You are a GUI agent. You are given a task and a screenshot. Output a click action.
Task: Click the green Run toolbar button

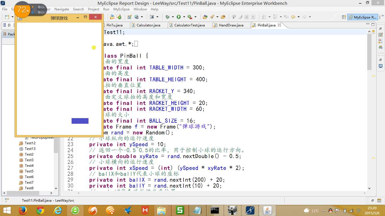179,17
